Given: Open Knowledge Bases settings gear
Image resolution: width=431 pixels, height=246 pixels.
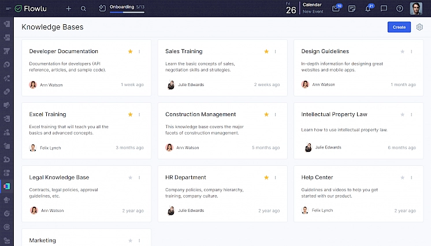Looking at the screenshot, I should [x=419, y=27].
